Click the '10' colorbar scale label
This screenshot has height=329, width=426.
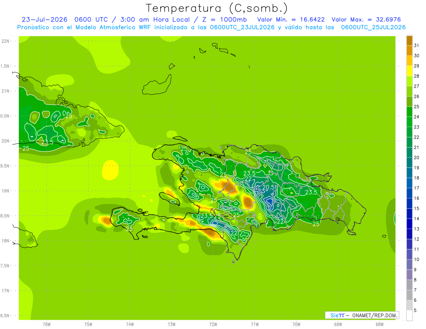(416, 259)
